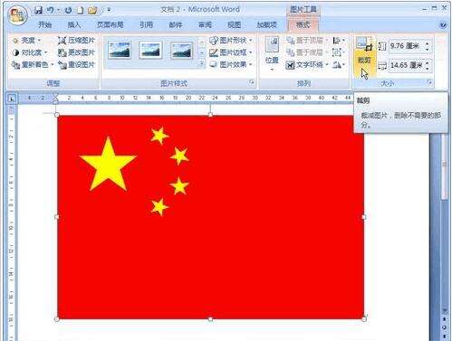
Task: Open the 图片效果 picture effects menu
Action: tap(231, 64)
